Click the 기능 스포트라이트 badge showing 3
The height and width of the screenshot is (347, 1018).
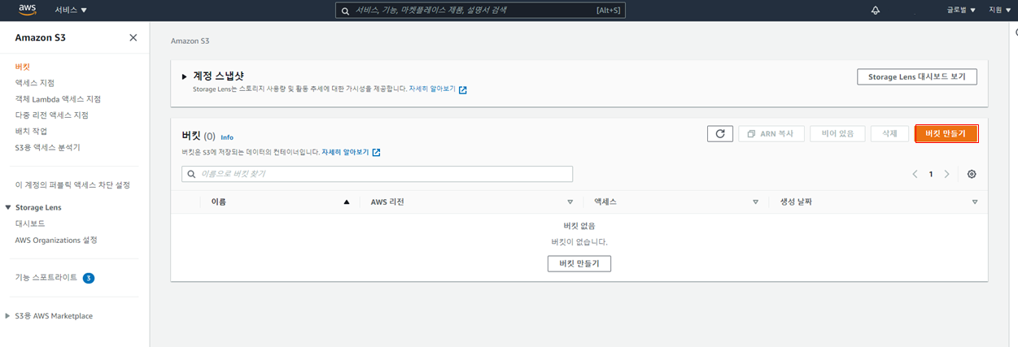click(x=89, y=278)
